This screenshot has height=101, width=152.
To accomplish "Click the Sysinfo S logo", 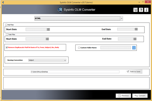I will (x=60, y=10).
